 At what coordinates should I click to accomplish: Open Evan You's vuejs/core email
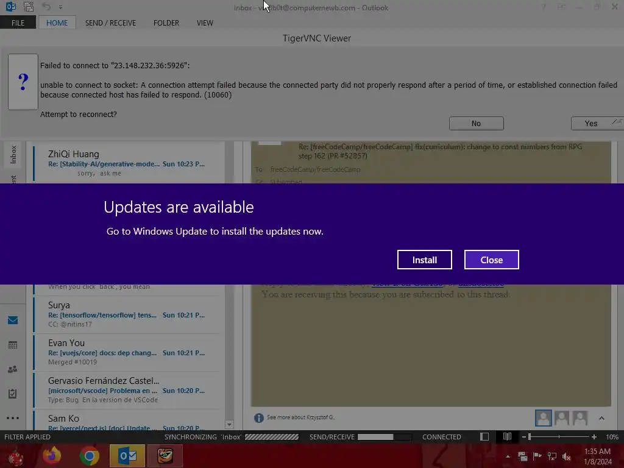(127, 352)
